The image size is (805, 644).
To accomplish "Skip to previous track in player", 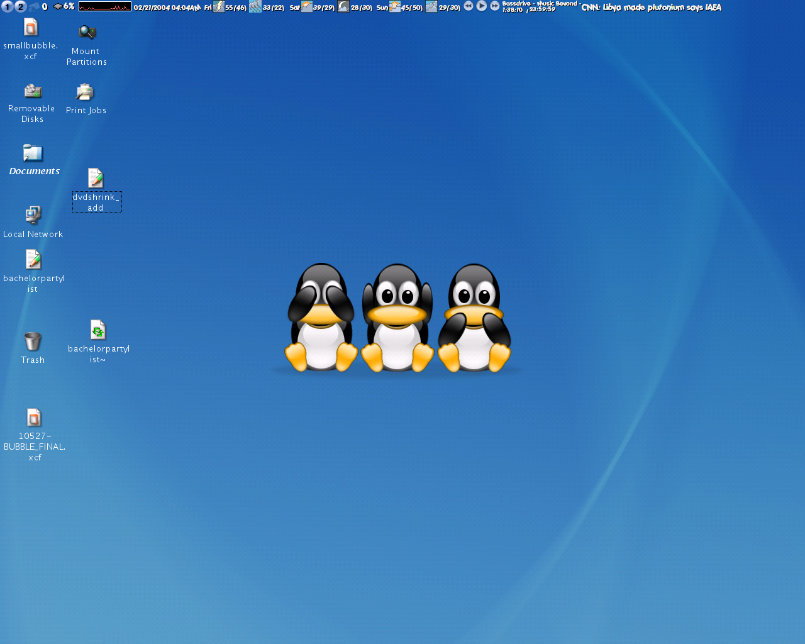I will (469, 6).
